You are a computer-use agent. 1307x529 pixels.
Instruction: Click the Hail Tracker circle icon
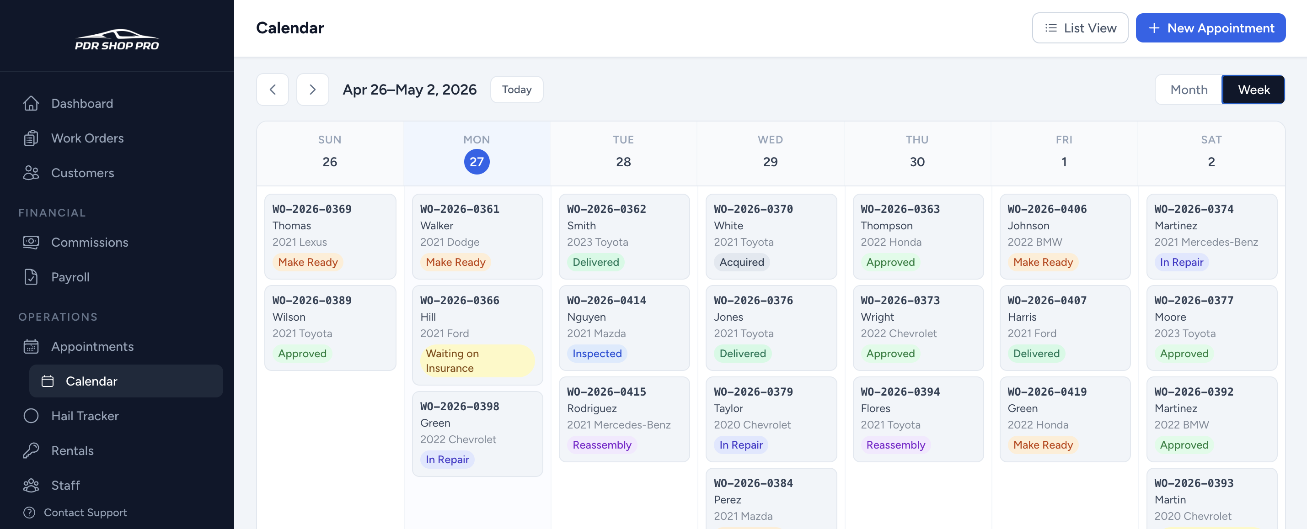(31, 416)
